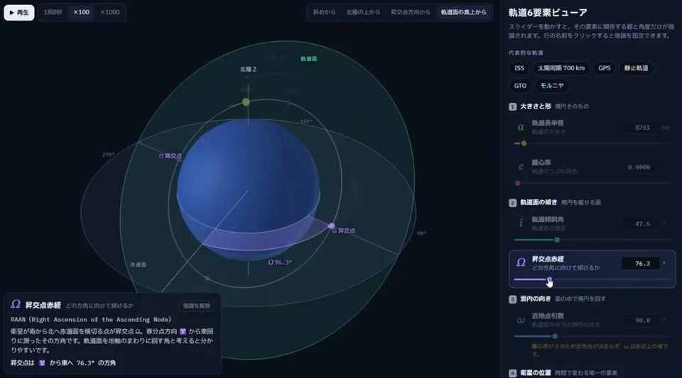Image resolution: width=682 pixels, height=378 pixels.
Task: Click the satellite dot near 北極 Z
Action: [x=246, y=102]
